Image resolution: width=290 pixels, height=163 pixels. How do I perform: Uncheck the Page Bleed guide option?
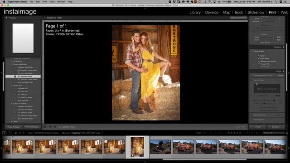259,58
